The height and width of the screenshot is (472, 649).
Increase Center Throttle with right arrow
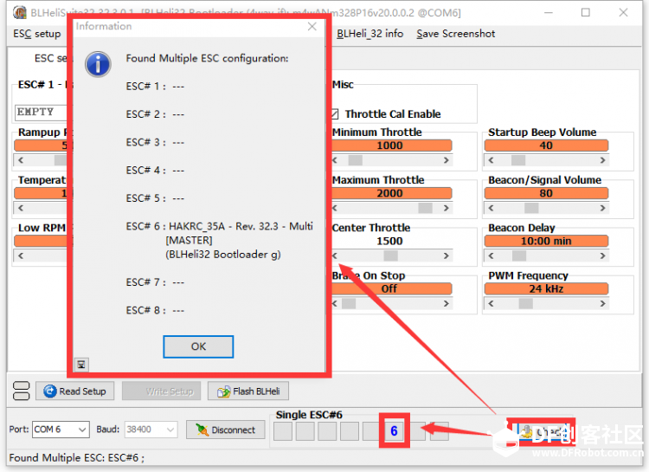447,255
